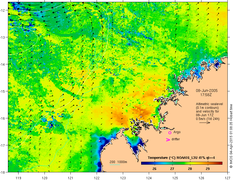
Task: Click the '200 1000m' bathymetry label
Action: pos(118,162)
